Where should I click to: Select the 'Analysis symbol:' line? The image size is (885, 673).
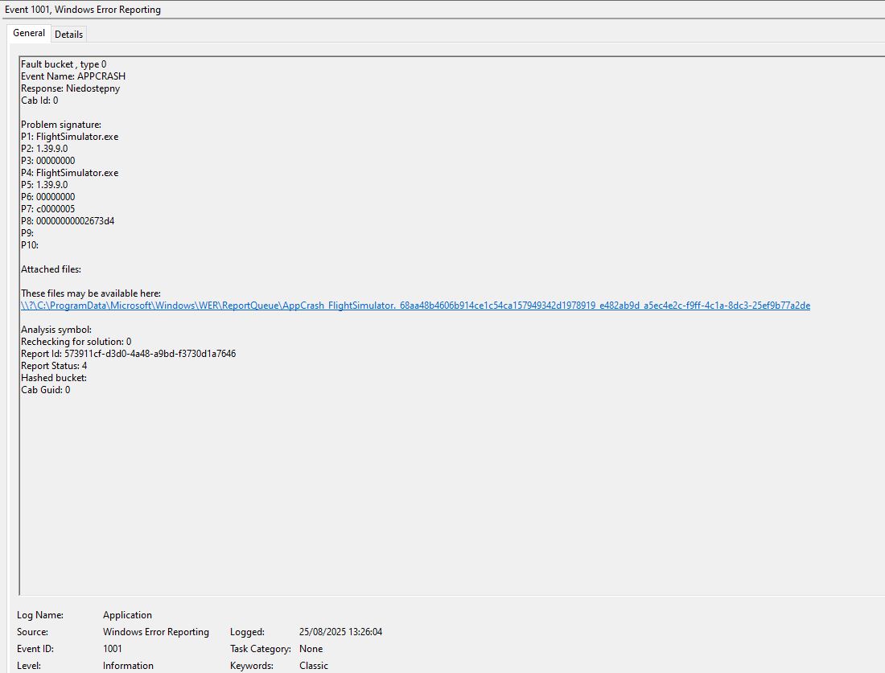click(x=56, y=330)
